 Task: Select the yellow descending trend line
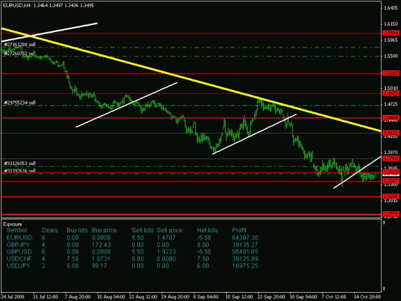191,80
